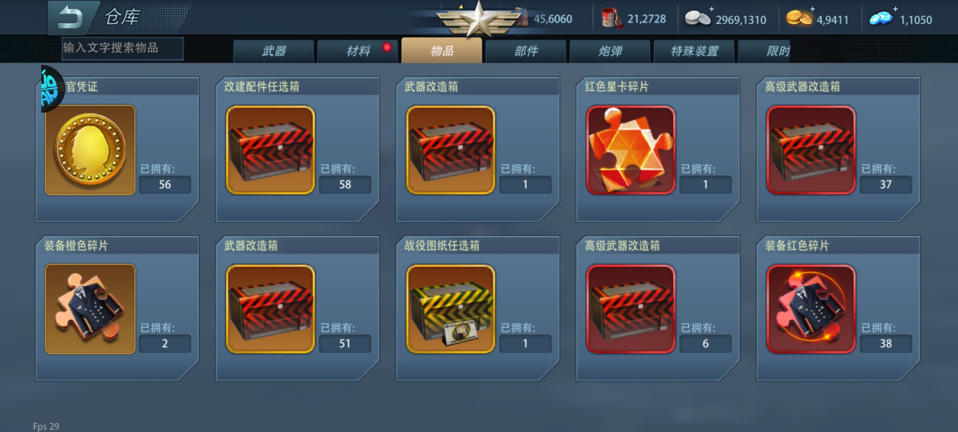Click the back arrow beside 仓库
The image size is (958, 432).
click(70, 18)
